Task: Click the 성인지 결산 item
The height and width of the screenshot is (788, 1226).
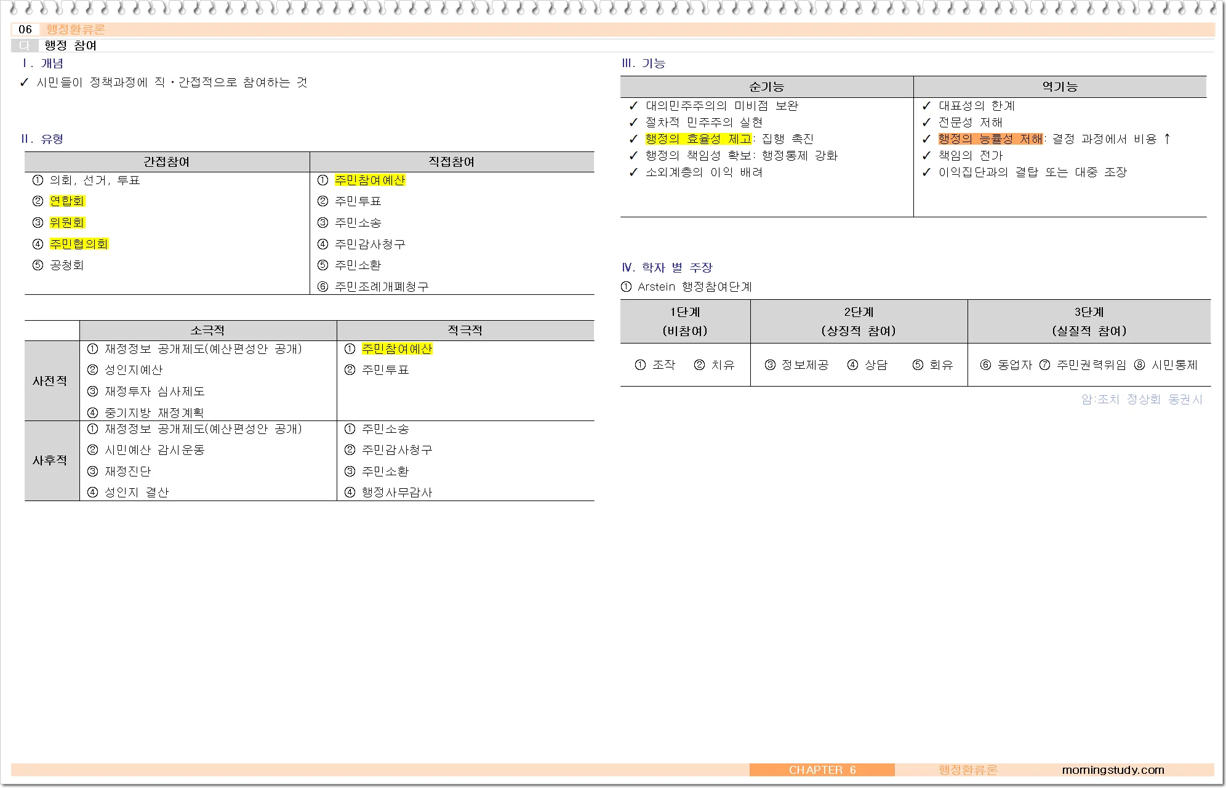Action: pos(137,492)
